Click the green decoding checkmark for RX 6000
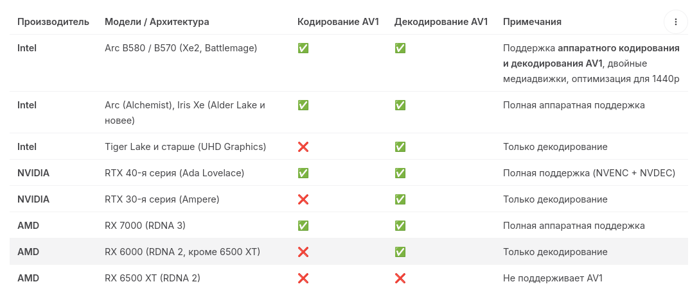The height and width of the screenshot is (300, 699). [400, 252]
